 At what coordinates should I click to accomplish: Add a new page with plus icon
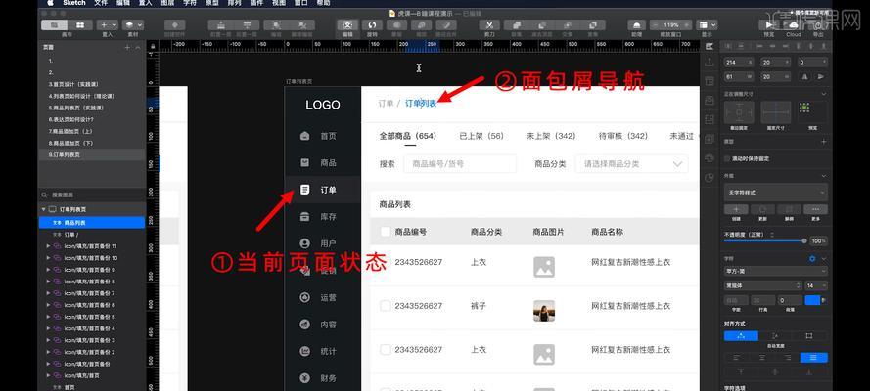click(127, 48)
